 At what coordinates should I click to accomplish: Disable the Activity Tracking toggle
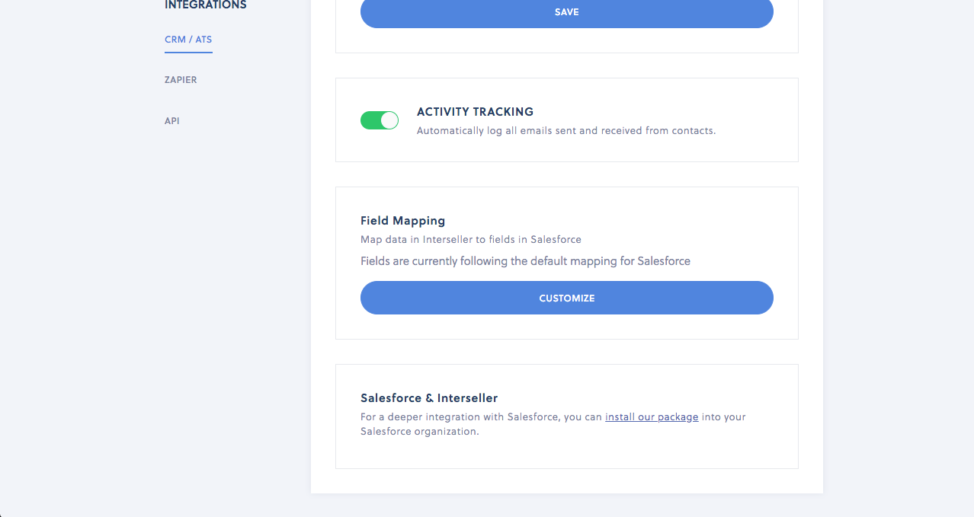[x=380, y=120]
